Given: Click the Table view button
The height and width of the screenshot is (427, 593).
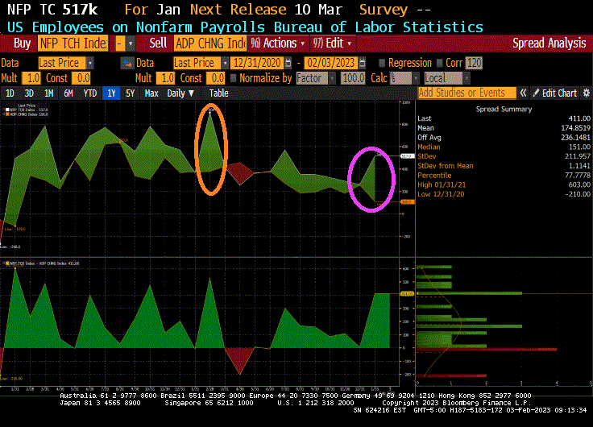Looking at the screenshot, I should pos(218,93).
